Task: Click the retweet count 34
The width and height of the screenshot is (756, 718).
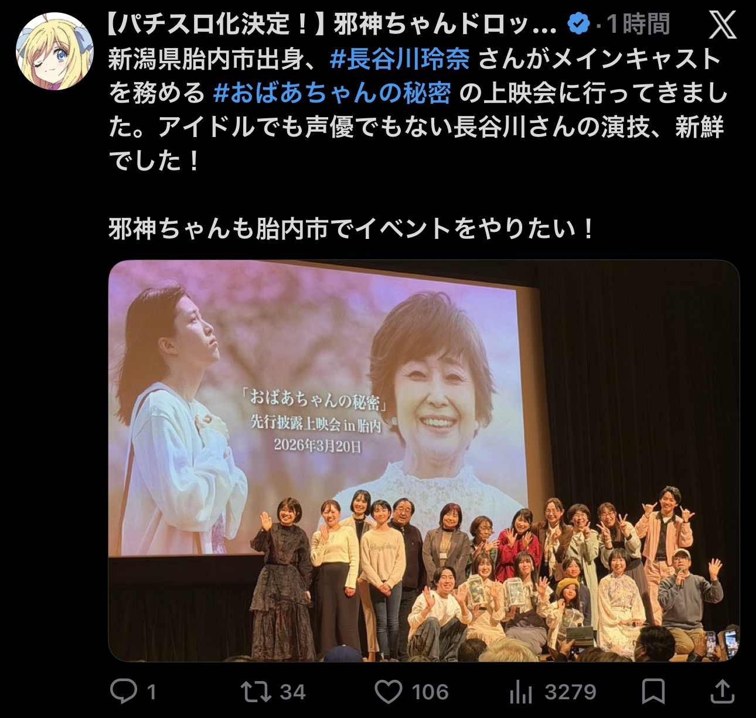Action: click(x=292, y=692)
